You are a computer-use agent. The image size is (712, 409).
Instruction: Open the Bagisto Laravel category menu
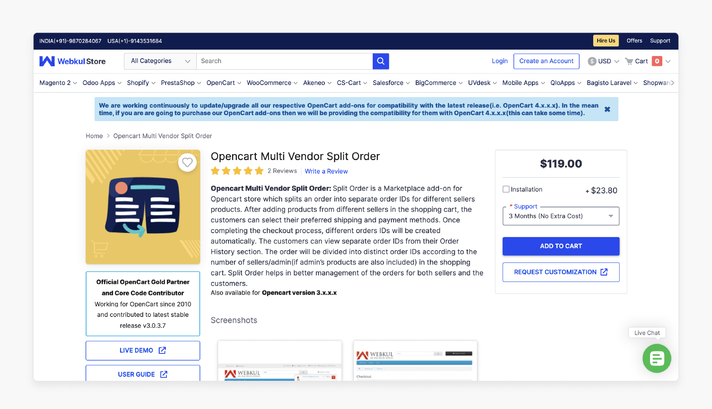click(x=612, y=83)
